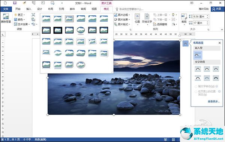
Task: Switch to the 视图 (View) tab
Action: pyautogui.click(x=94, y=9)
